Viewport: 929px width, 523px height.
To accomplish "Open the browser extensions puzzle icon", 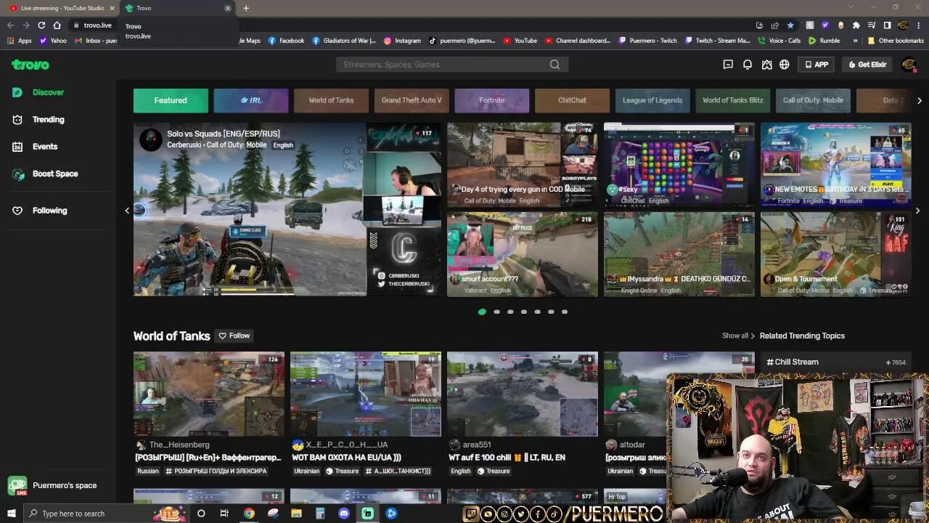I will tap(856, 25).
